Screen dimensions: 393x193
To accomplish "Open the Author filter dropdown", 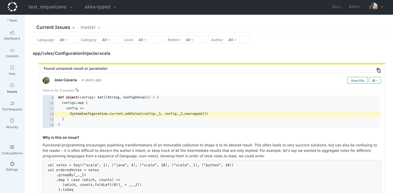I will [232, 40].
